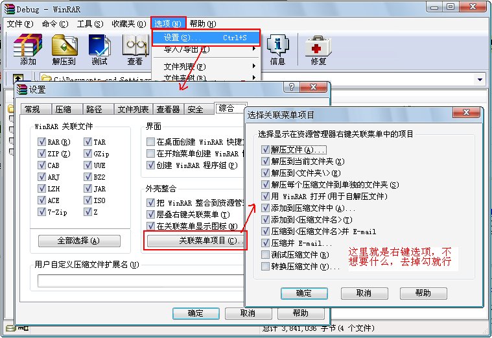Open the 工具 (Tools) menu
The width and height of the screenshot is (492, 338).
pos(90,24)
